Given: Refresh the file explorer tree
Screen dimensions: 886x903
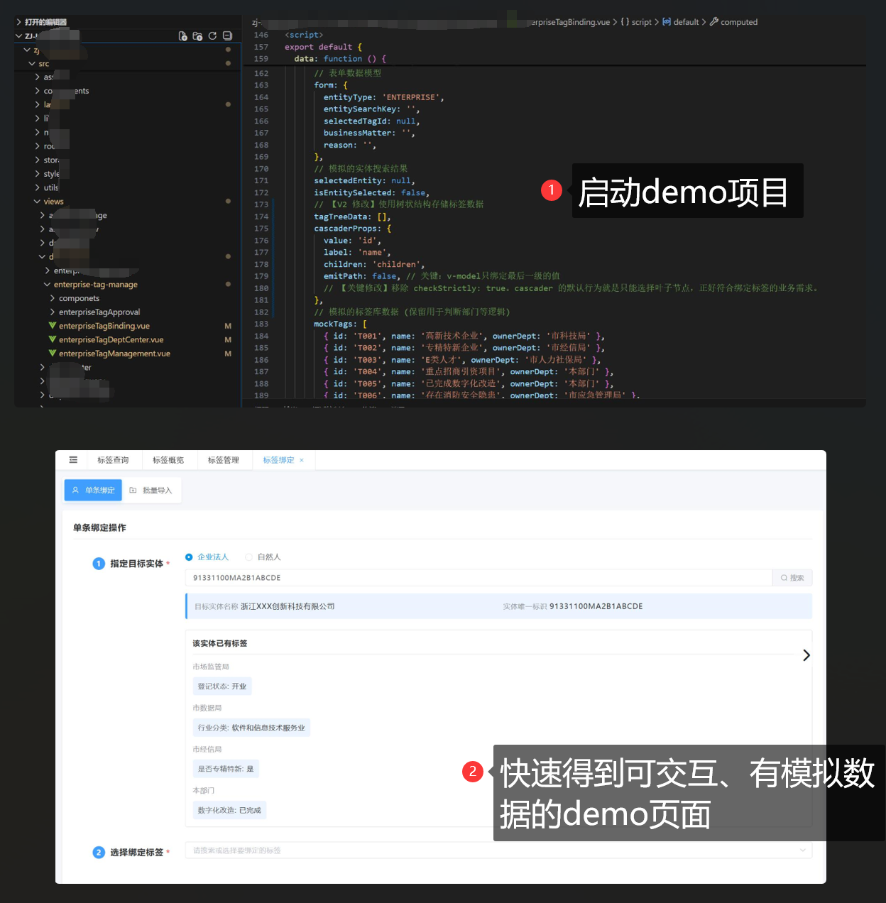Looking at the screenshot, I should [212, 36].
